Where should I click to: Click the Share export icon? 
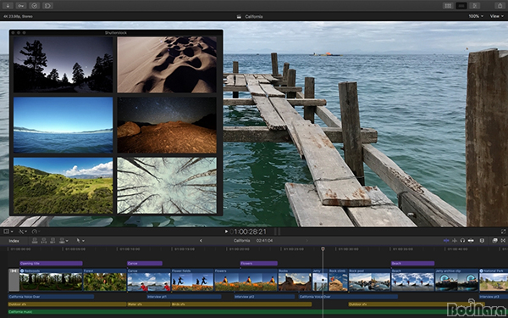(500, 6)
